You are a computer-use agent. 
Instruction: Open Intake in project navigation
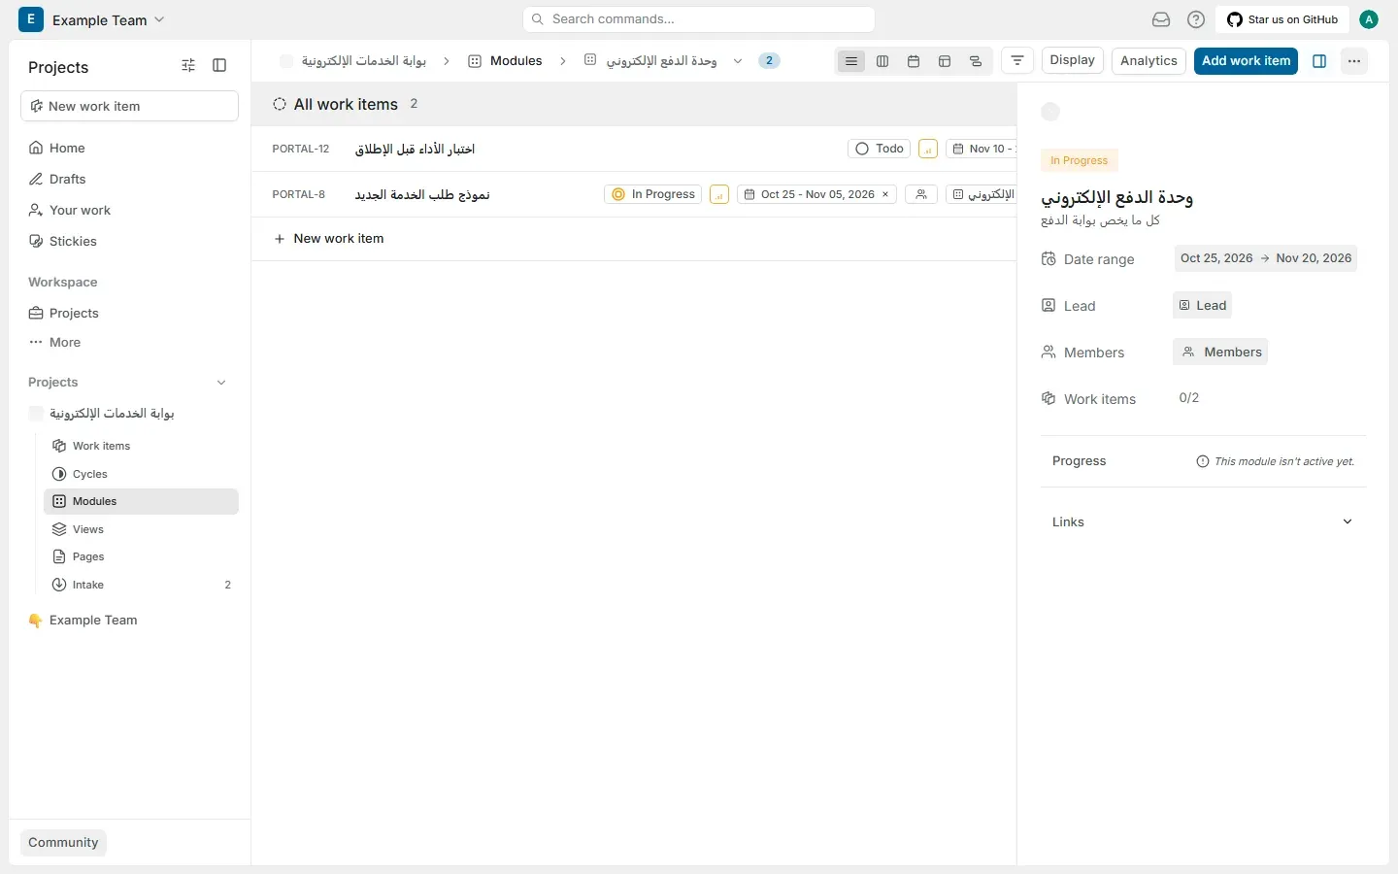(141, 585)
